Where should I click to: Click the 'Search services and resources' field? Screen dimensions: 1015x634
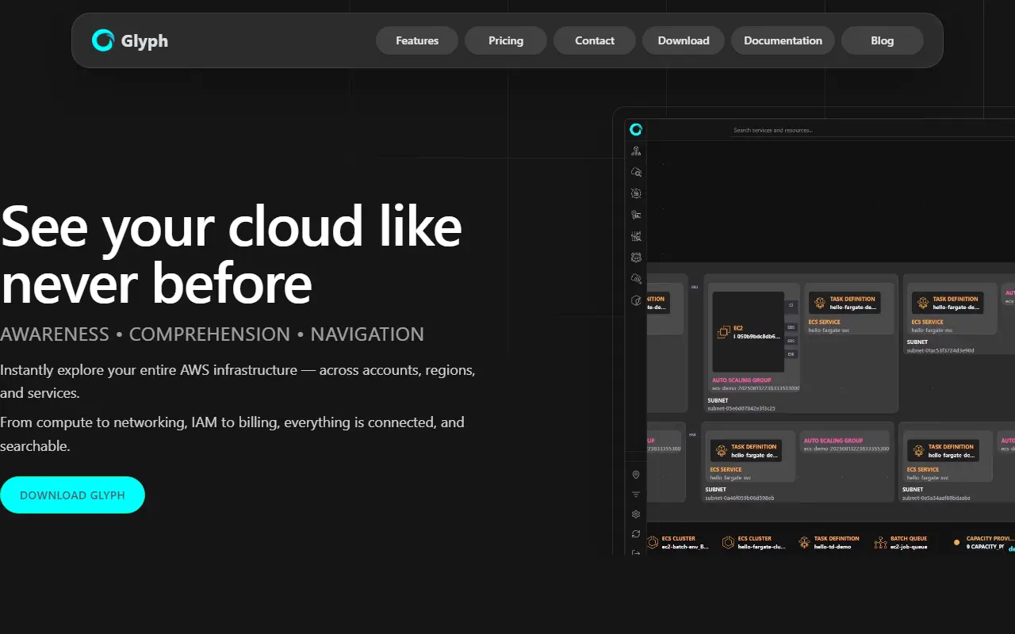tap(872, 130)
